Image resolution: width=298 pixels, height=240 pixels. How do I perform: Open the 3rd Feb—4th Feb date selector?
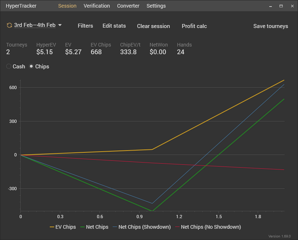click(x=35, y=25)
